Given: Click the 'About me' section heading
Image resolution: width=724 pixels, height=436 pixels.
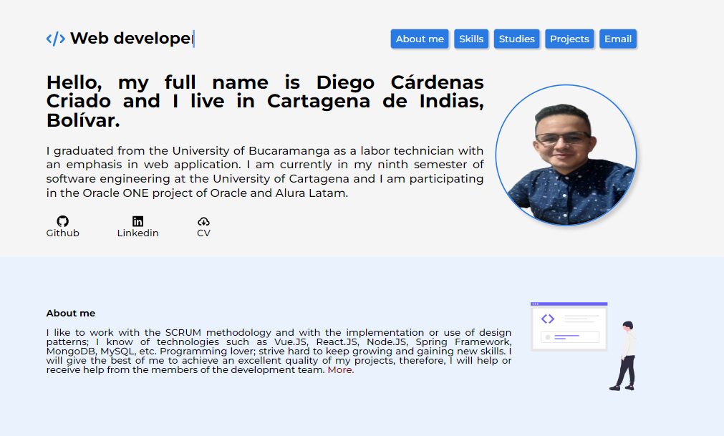Looking at the screenshot, I should point(70,313).
